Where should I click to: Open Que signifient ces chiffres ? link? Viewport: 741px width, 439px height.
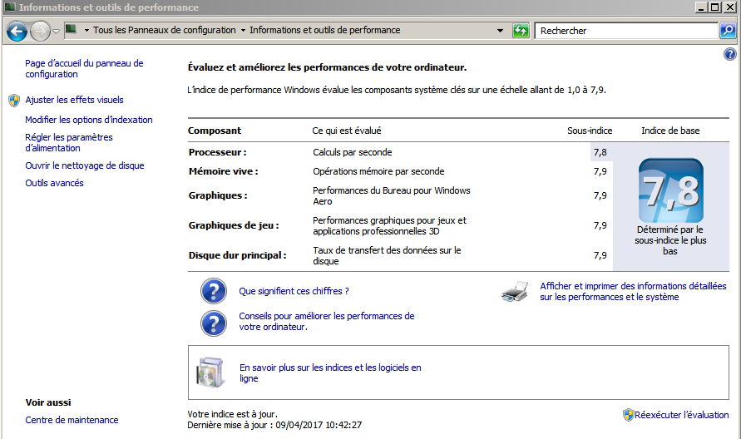click(x=294, y=291)
